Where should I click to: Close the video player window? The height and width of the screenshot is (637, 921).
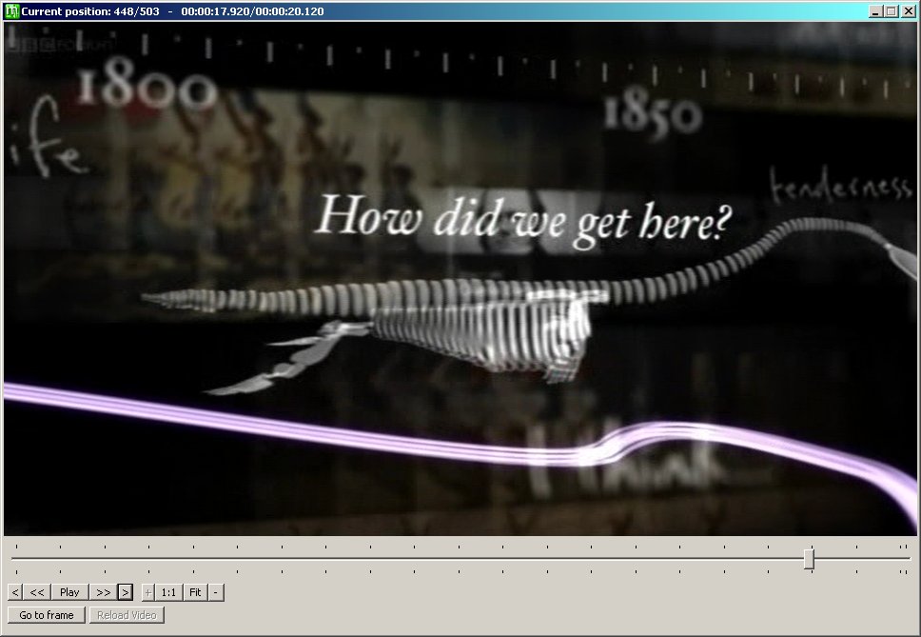tap(908, 11)
